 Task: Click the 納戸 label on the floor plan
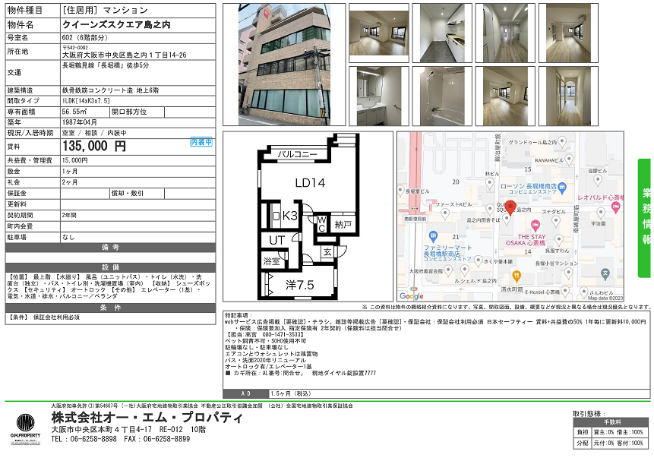tap(343, 225)
